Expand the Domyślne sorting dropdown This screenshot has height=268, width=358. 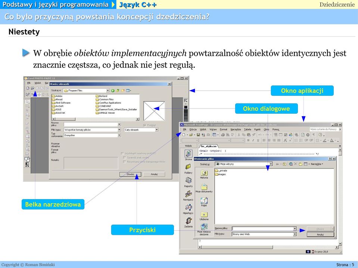(x=119, y=135)
